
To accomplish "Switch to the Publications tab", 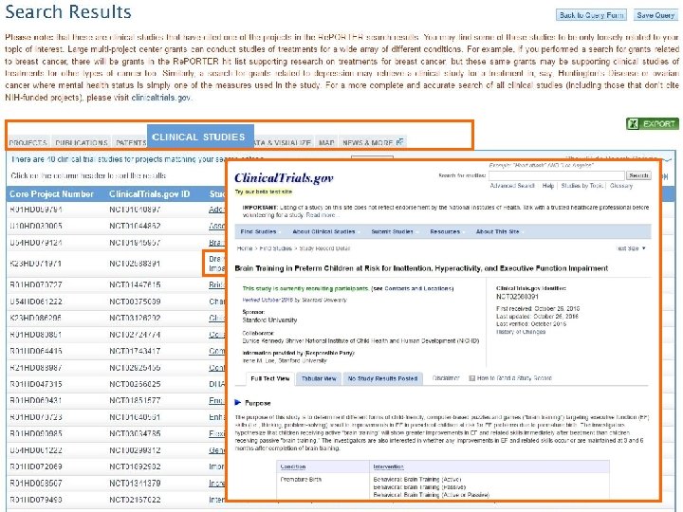I will coord(82,142).
